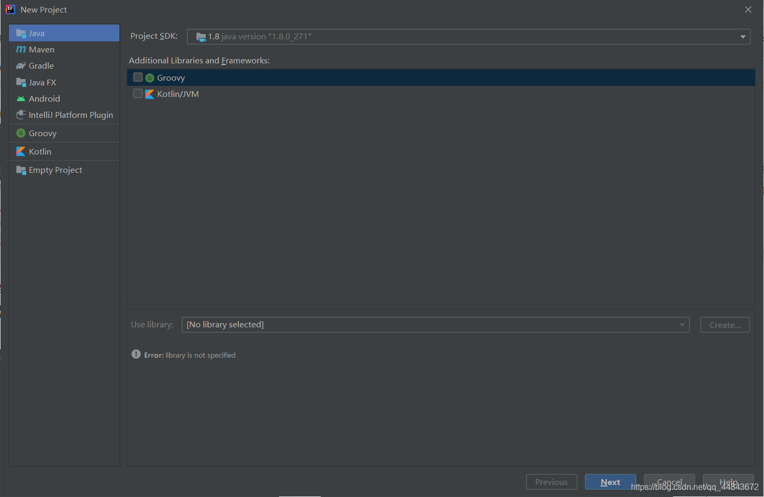Click 'Error: library is not specified' message
This screenshot has height=497, width=764.
(x=190, y=355)
